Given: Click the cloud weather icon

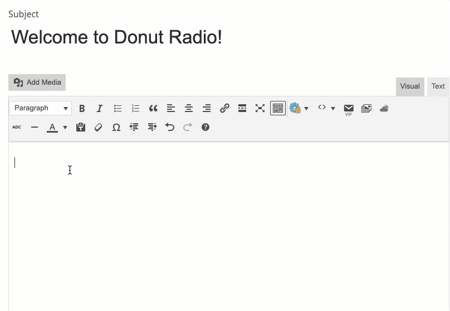Looking at the screenshot, I should 384,109.
